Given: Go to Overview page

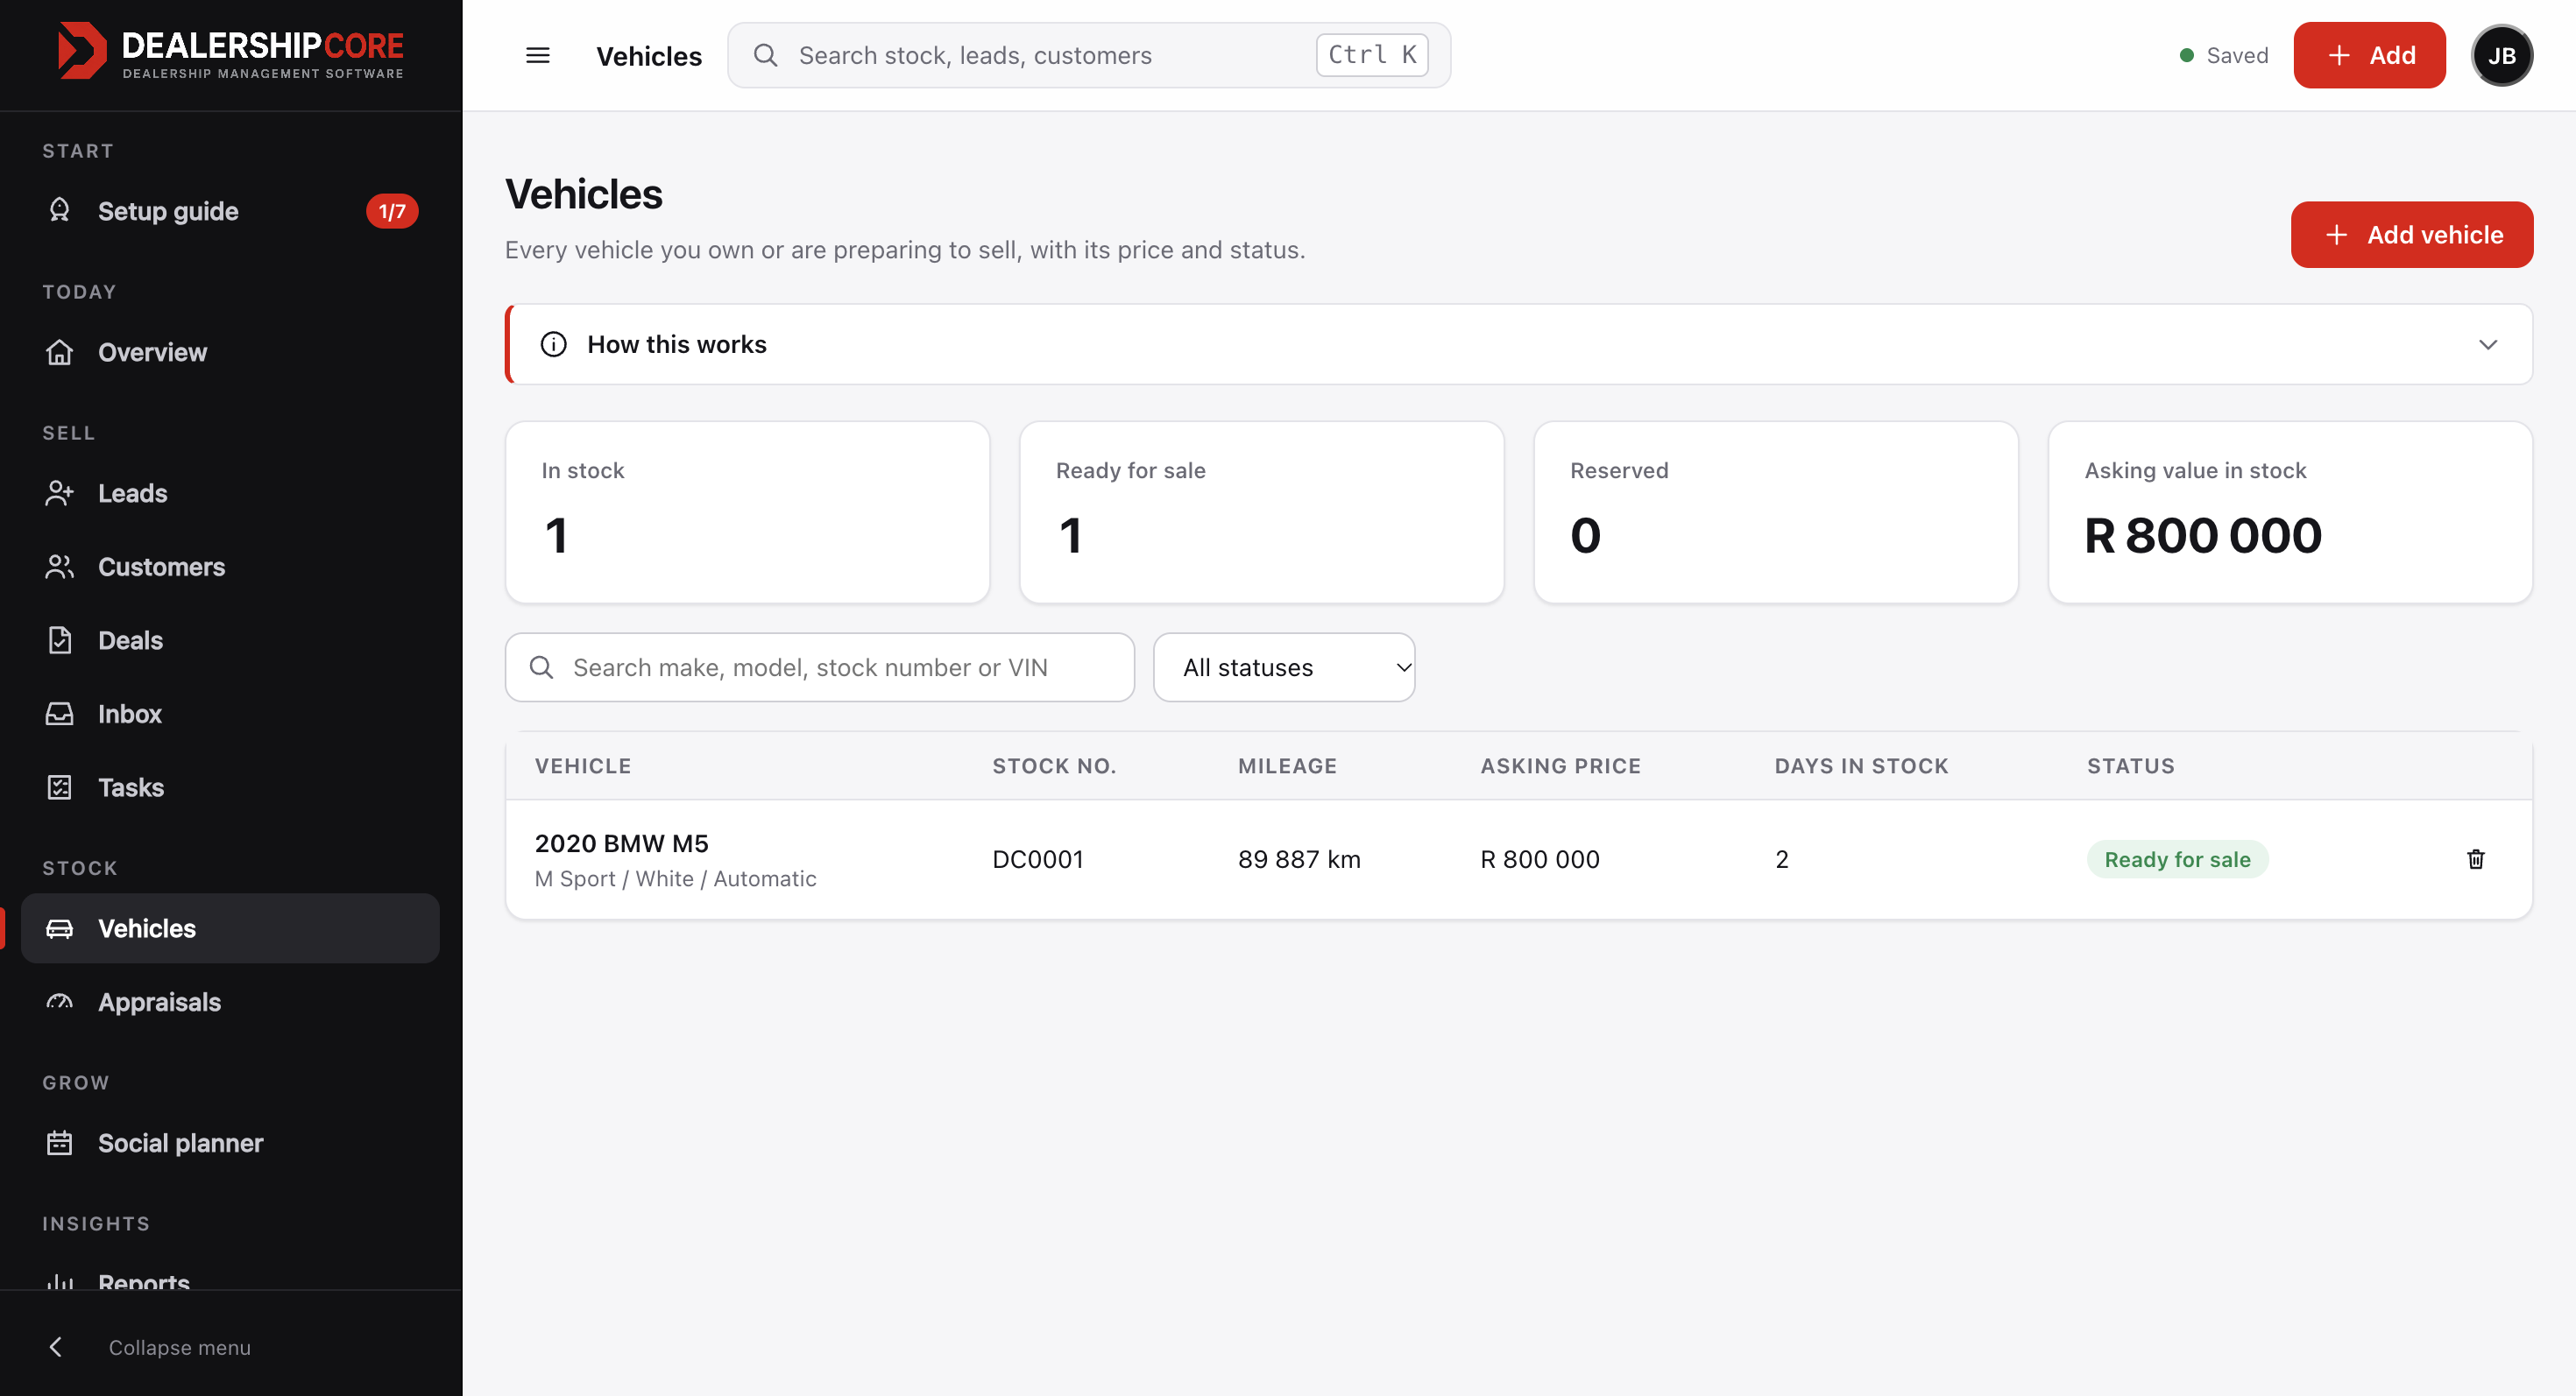Looking at the screenshot, I should coord(231,352).
